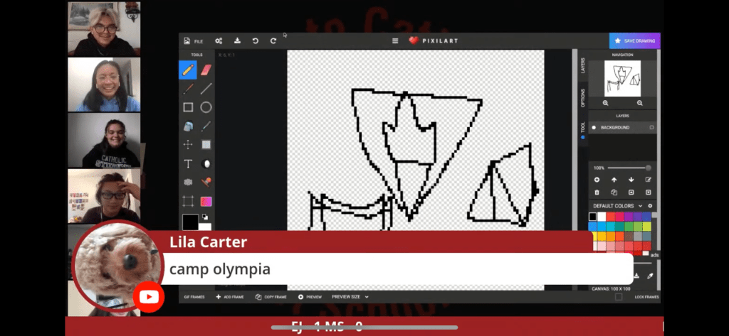Open the hamburger menu beside Pixilart logo
This screenshot has height=336, width=729.
click(395, 41)
